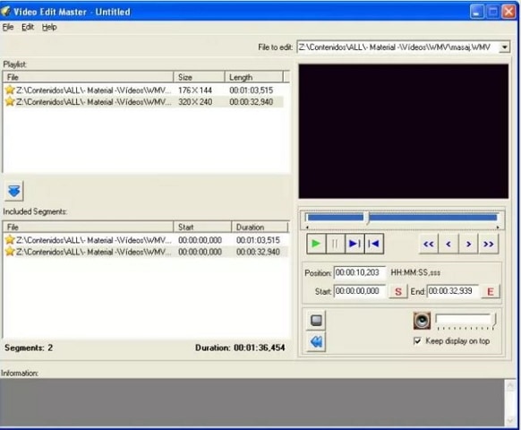Set end point with the E button
521x430 pixels.
click(x=490, y=292)
